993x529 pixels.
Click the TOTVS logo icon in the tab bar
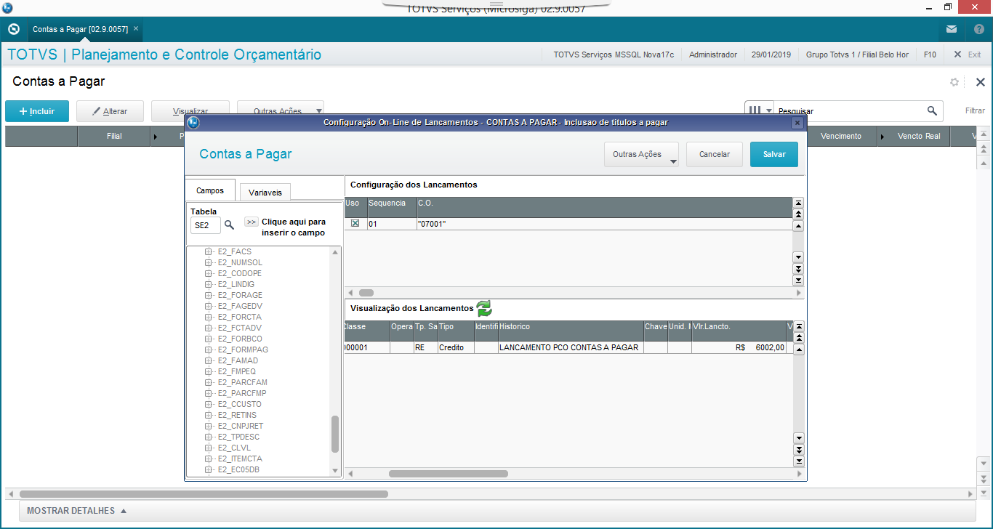(x=13, y=29)
